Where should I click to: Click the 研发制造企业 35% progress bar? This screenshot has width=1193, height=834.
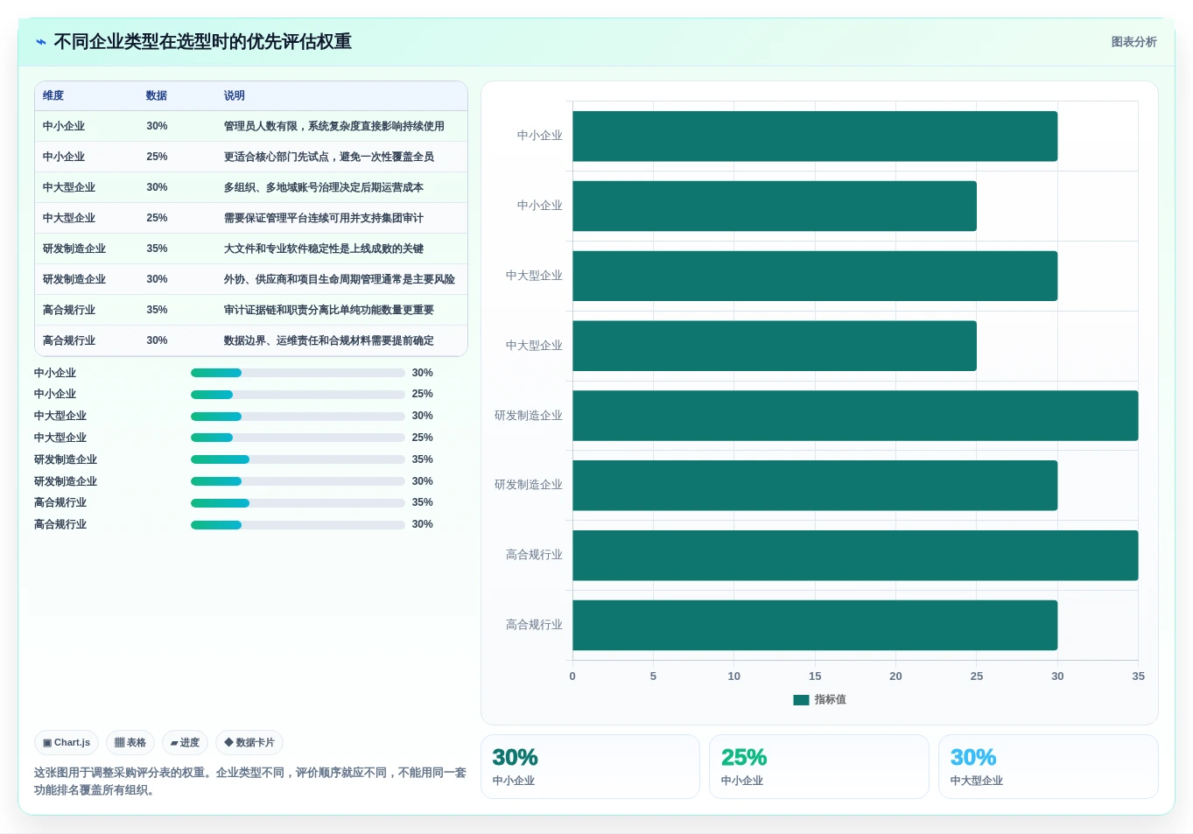(x=298, y=459)
